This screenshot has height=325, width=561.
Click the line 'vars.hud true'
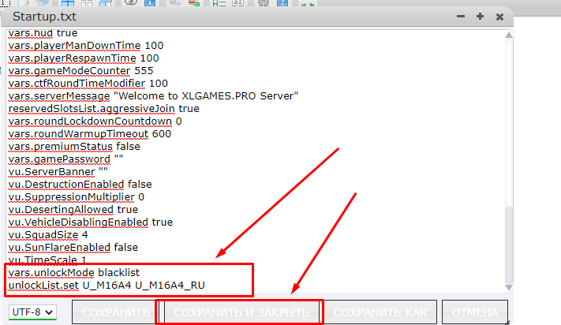point(43,33)
